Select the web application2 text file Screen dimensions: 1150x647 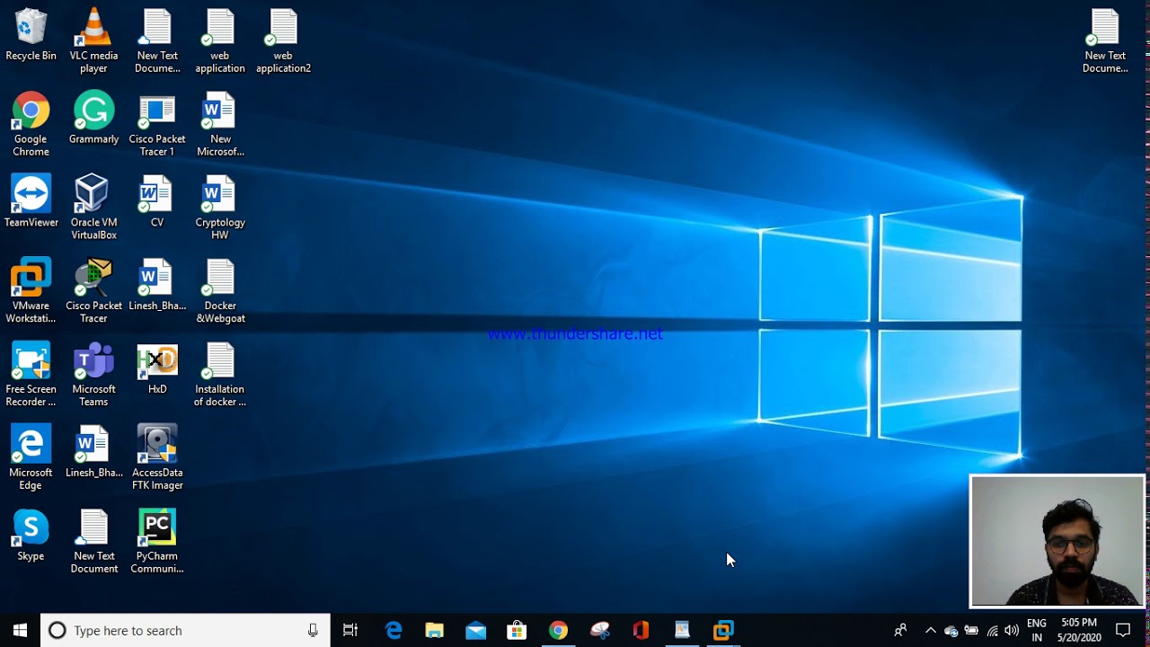click(x=283, y=41)
